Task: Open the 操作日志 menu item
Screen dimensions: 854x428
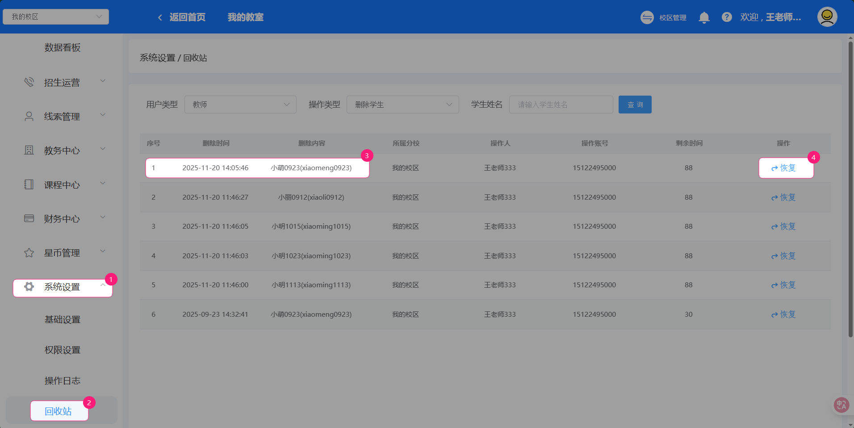Action: point(62,381)
